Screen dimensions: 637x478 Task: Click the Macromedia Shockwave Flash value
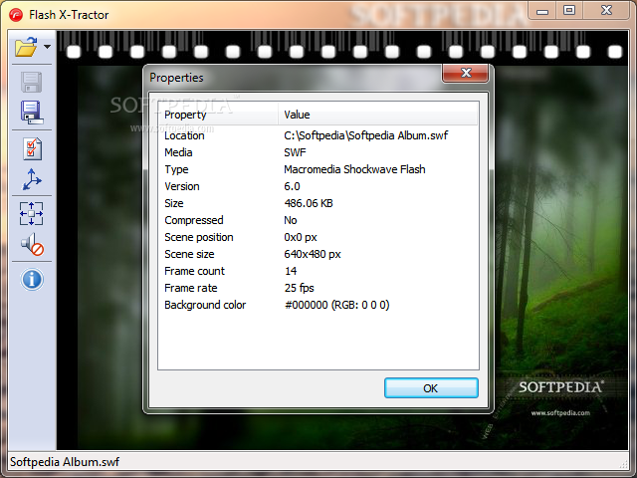click(x=354, y=169)
